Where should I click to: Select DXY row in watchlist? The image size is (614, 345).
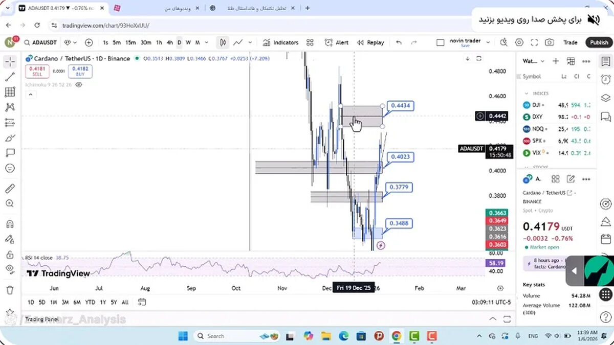pyautogui.click(x=557, y=117)
